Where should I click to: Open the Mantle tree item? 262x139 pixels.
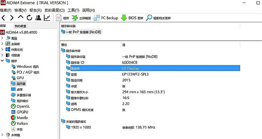19,118
